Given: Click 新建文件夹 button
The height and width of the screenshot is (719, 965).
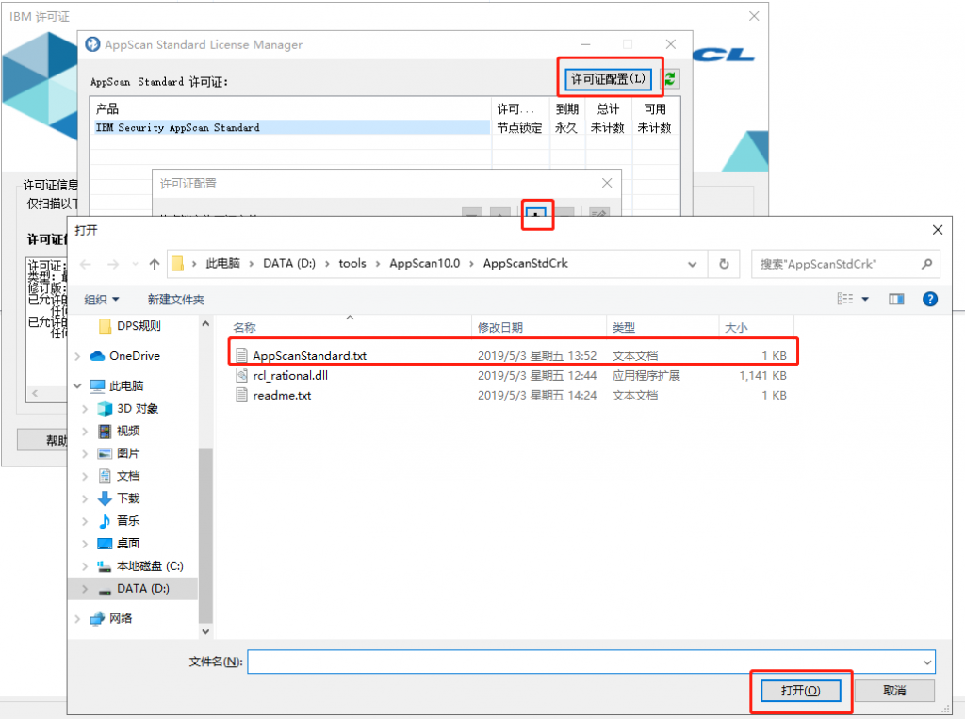Looking at the screenshot, I should point(176,299).
